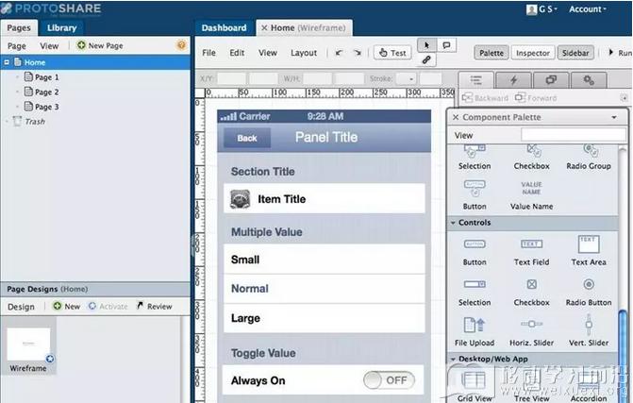Viewport: 633px width, 403px height.
Task: Collapse the Controls palette section
Action: pos(453,223)
